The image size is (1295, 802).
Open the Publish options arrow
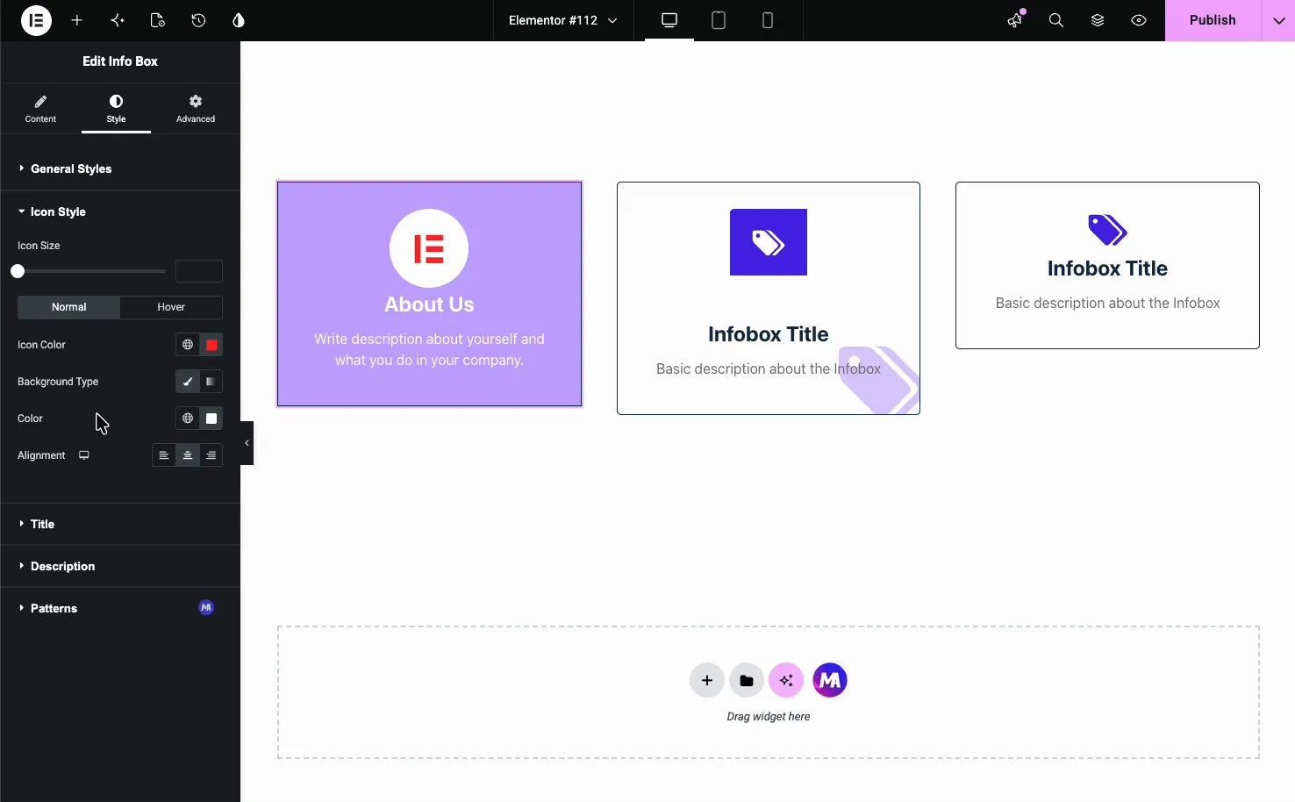[x=1278, y=20]
